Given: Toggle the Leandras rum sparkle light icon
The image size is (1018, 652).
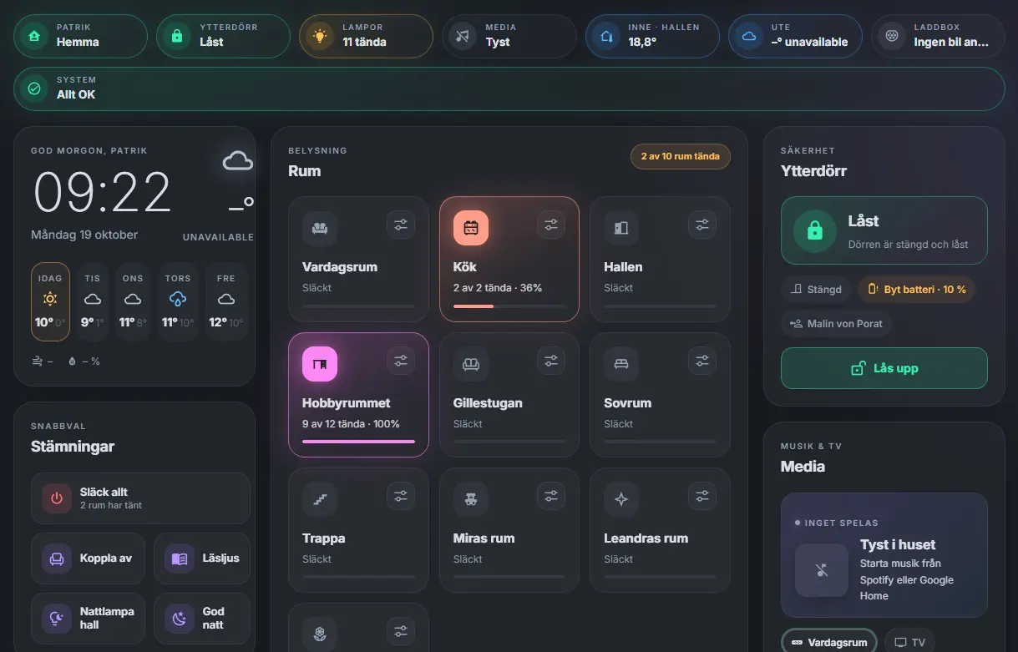Looking at the screenshot, I should pos(621,499).
